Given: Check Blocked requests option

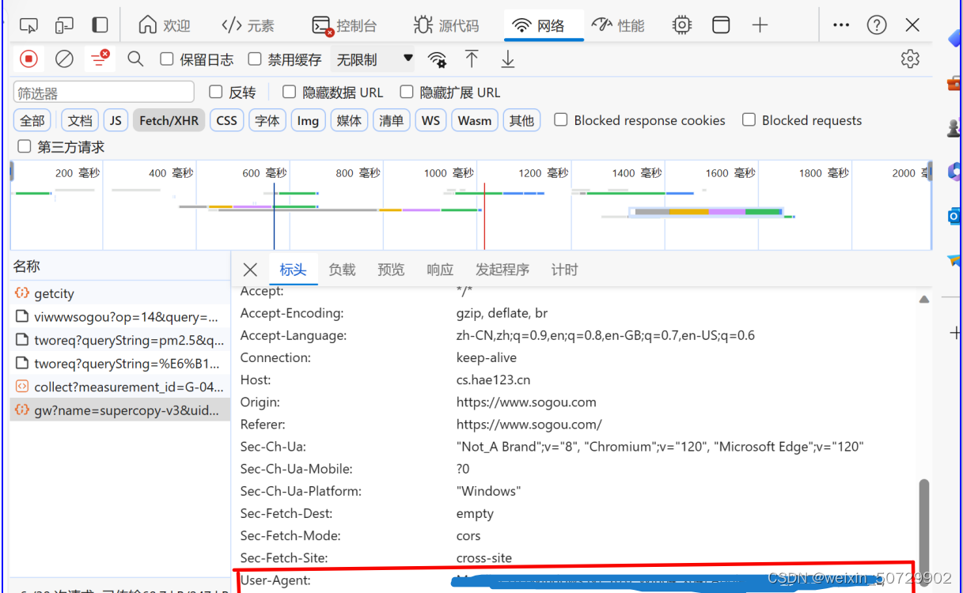Looking at the screenshot, I should tap(749, 120).
